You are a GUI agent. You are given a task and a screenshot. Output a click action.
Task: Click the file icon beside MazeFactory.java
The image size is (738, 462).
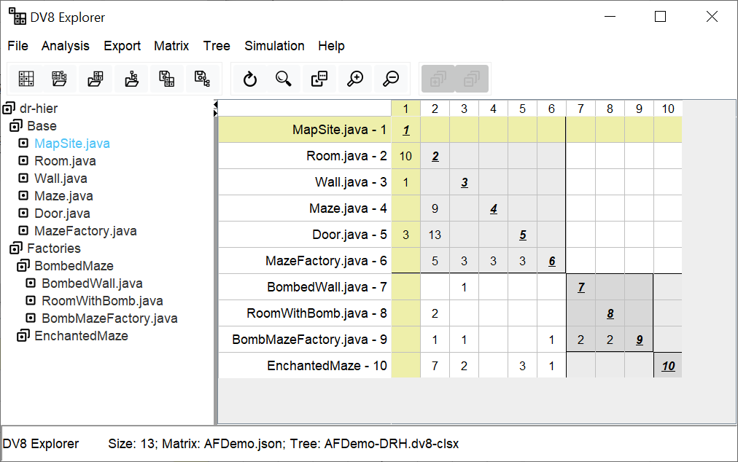click(23, 230)
